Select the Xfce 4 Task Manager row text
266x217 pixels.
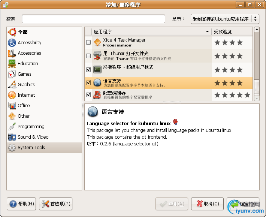point(124,42)
